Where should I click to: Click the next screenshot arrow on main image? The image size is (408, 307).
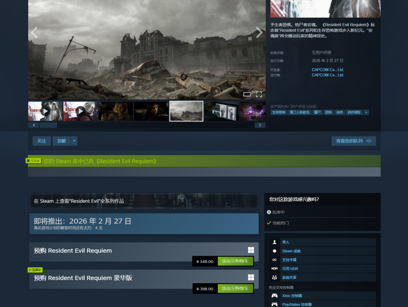[x=259, y=33]
